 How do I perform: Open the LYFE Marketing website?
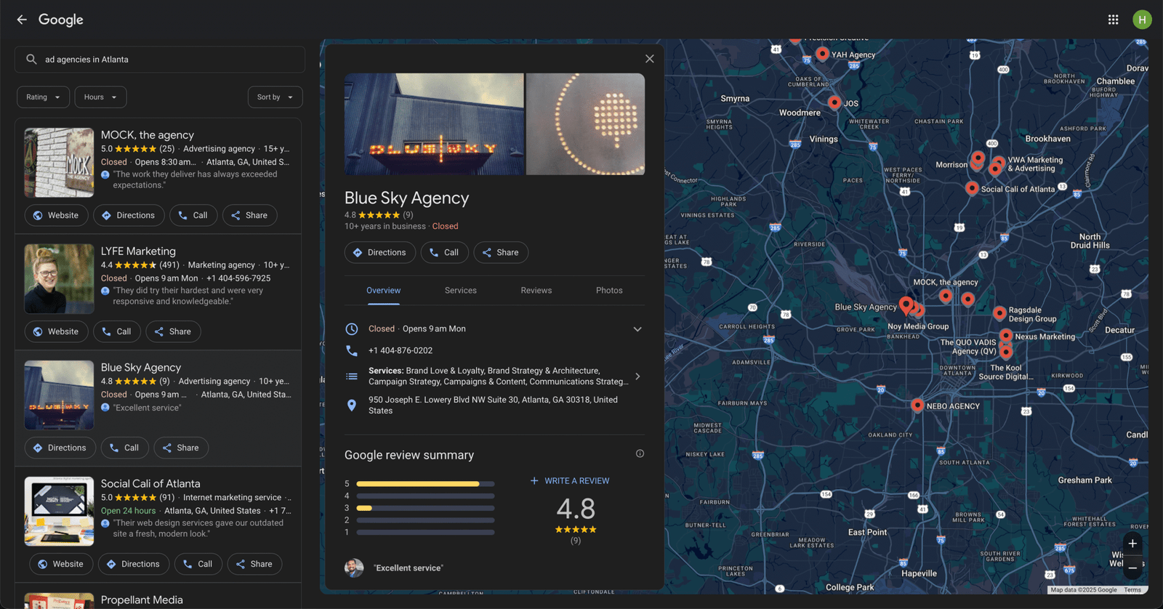coord(56,331)
